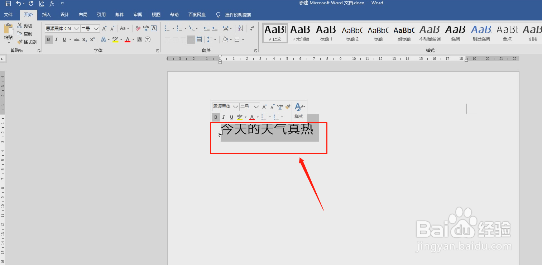The image size is (542, 265).
Task: Toggle Subscript (x₂) in ribbon
Action: [x=85, y=39]
